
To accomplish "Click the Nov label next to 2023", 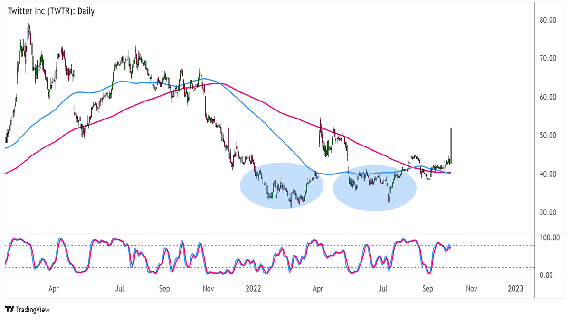I will 472,288.
